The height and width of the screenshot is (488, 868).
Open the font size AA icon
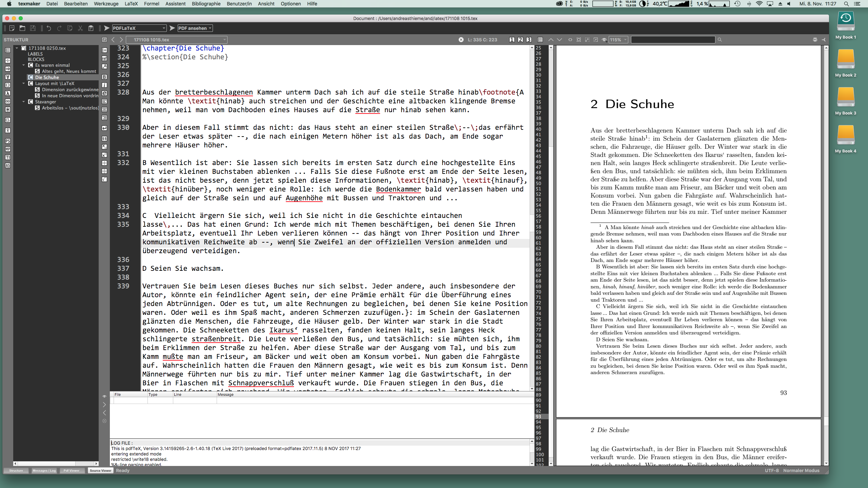tap(104, 66)
